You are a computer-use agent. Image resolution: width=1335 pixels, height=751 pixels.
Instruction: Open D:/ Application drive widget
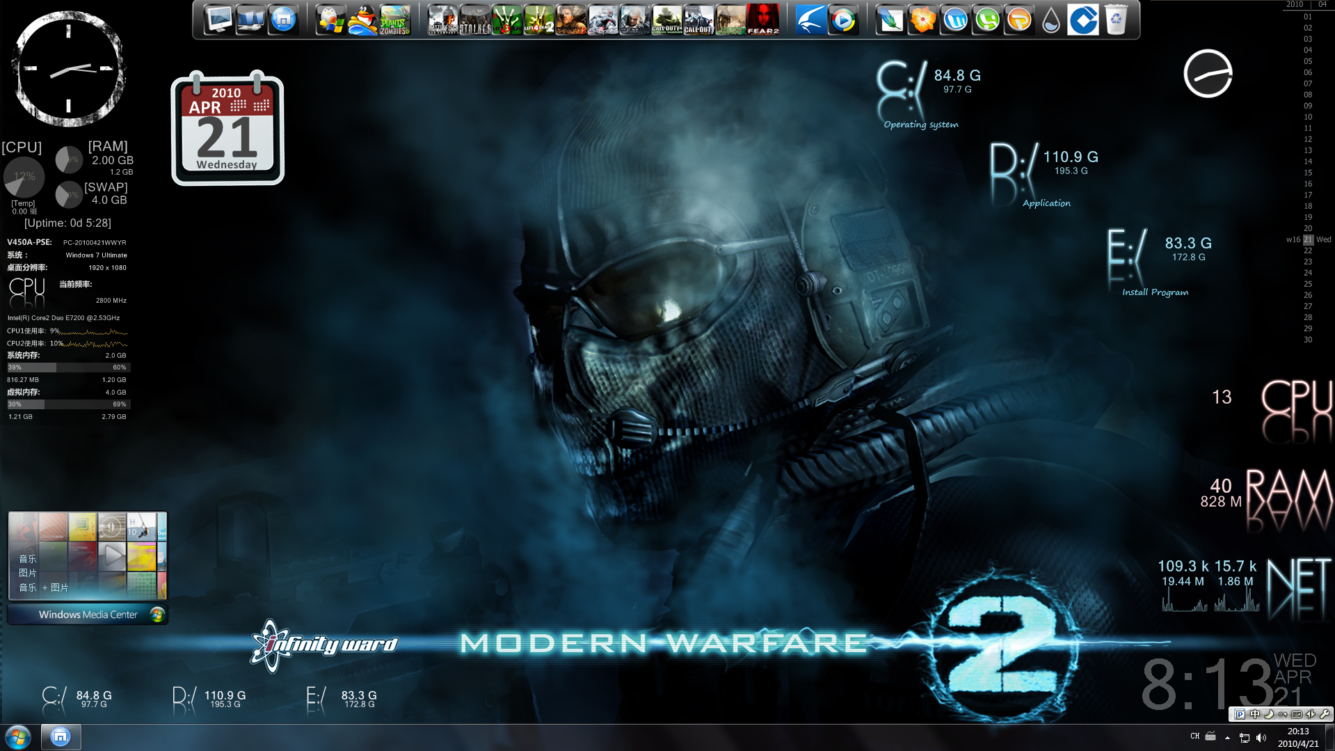point(1044,175)
